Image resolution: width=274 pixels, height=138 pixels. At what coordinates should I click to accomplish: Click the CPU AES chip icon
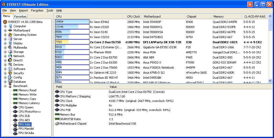(15, 120)
